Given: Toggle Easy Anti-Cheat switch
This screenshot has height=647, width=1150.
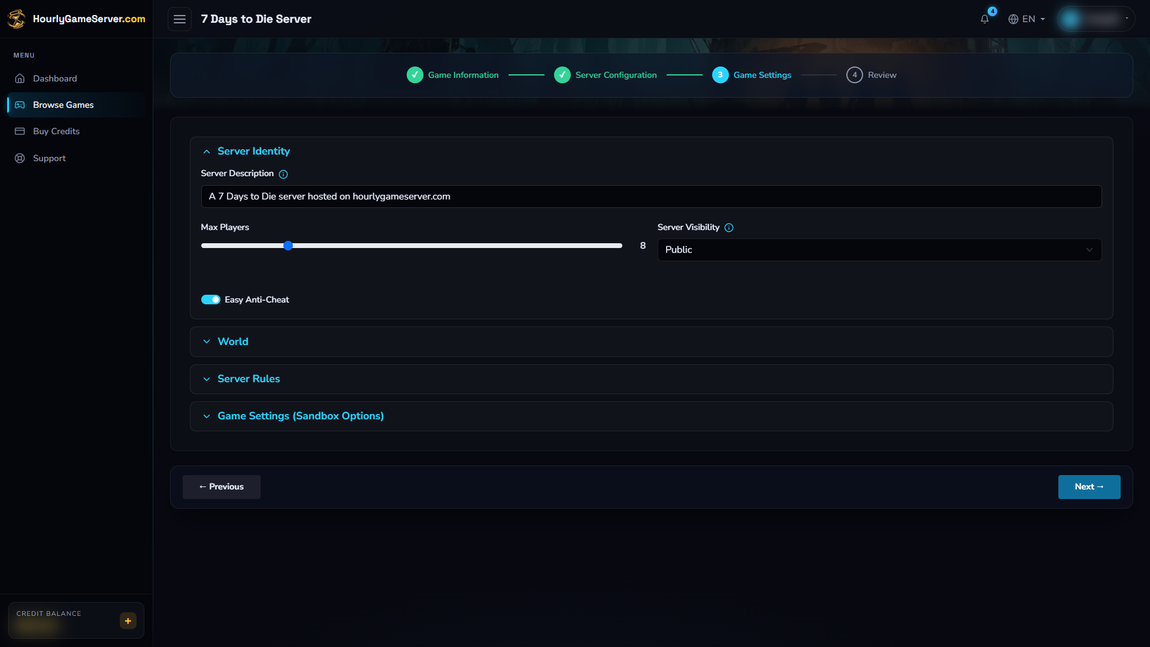Looking at the screenshot, I should (211, 300).
